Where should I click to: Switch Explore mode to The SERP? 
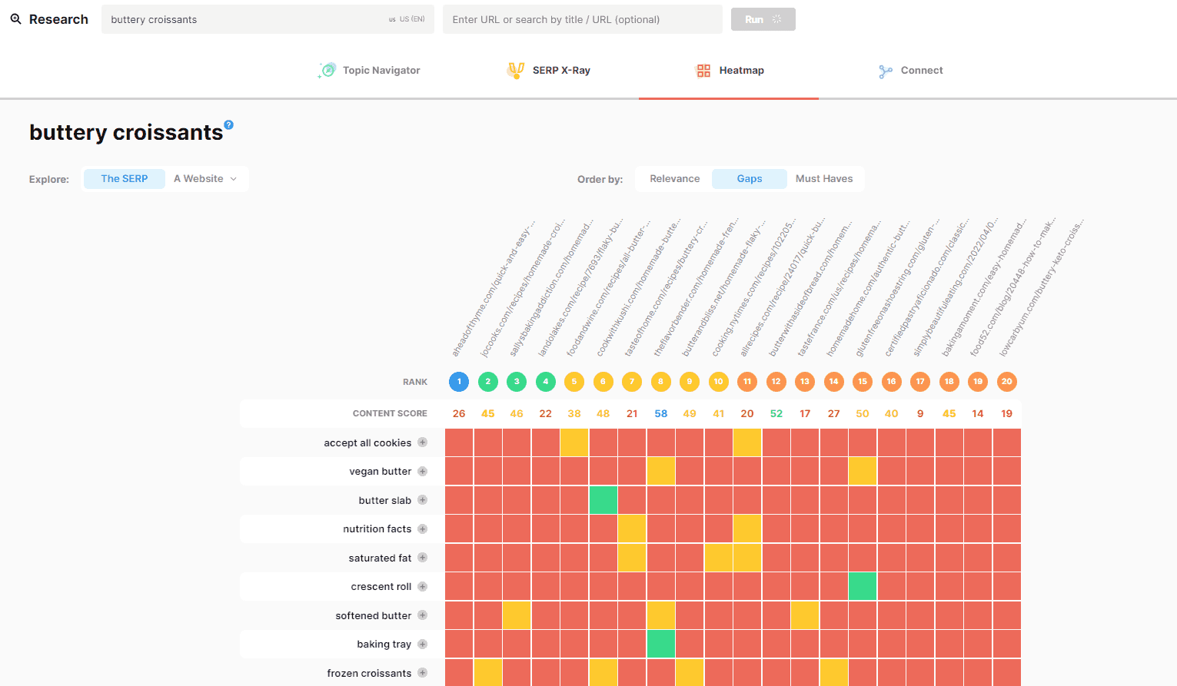pos(124,178)
